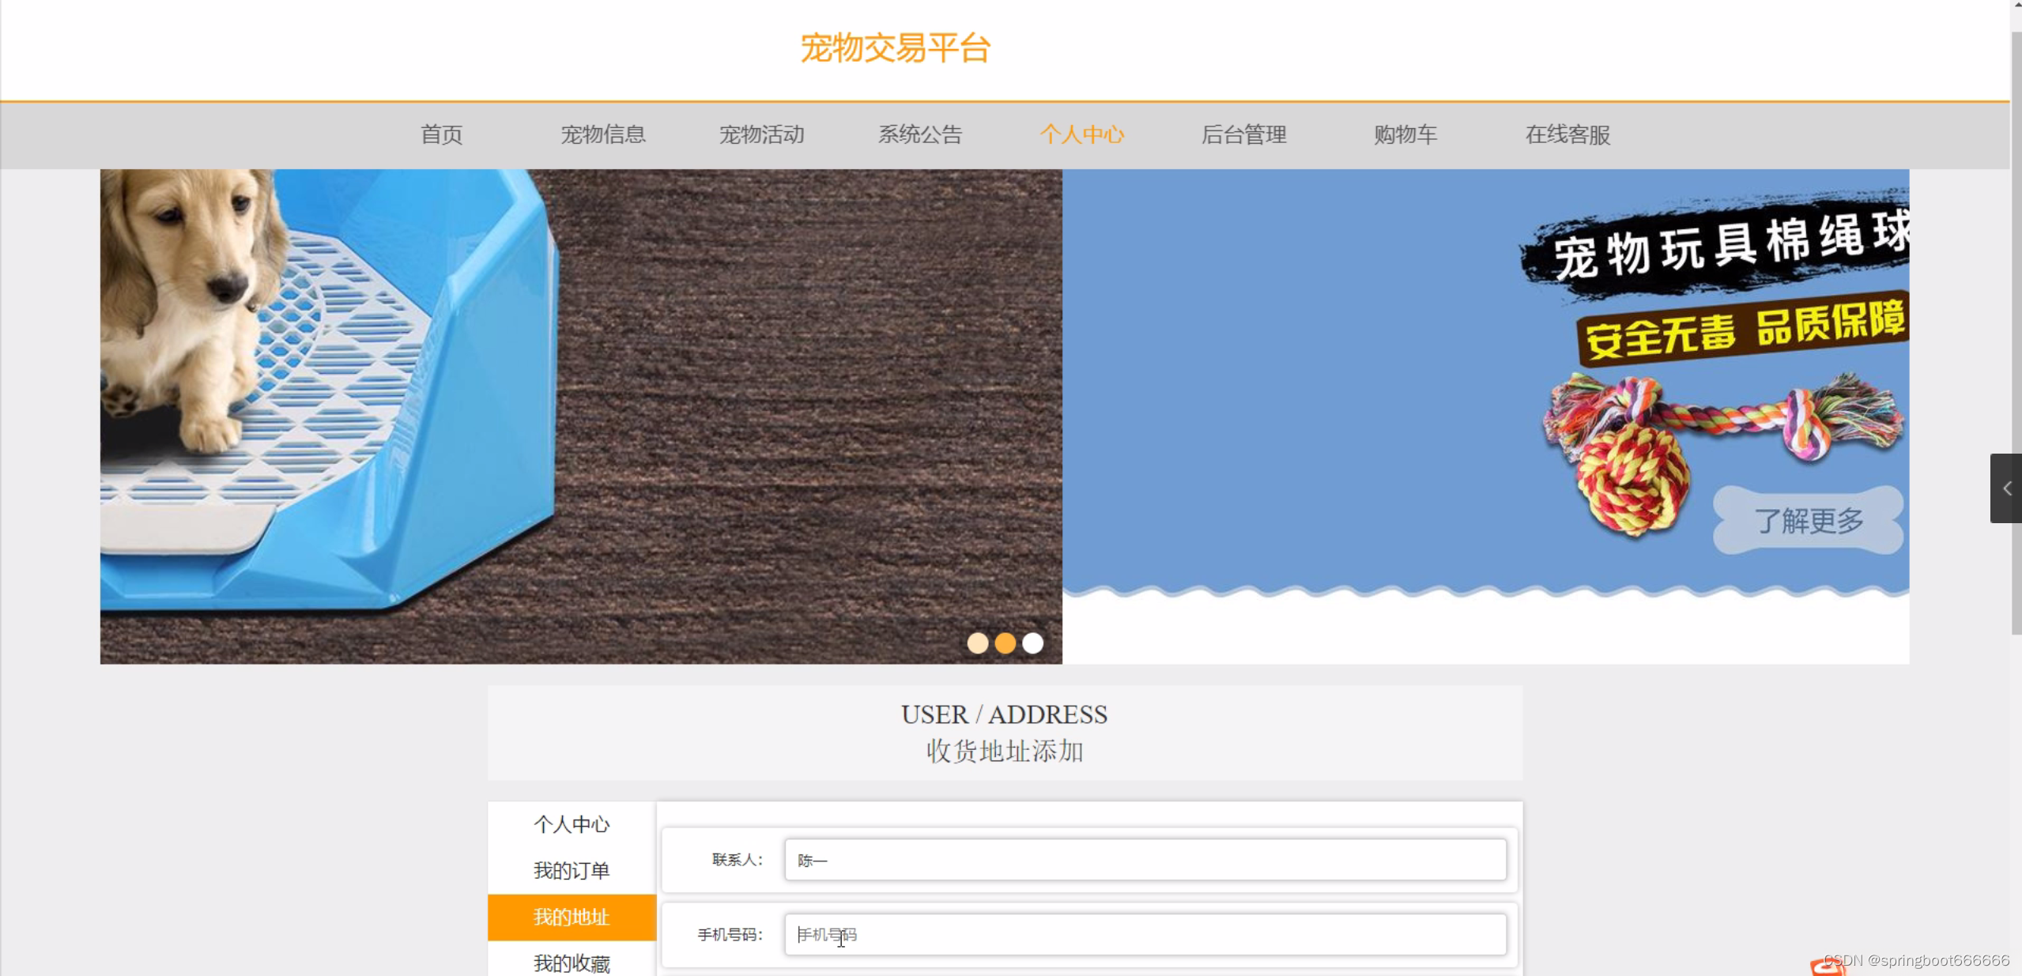The image size is (2022, 976).
Task: Click the page vertical scrollbar thumb
Action: pos(2016,332)
